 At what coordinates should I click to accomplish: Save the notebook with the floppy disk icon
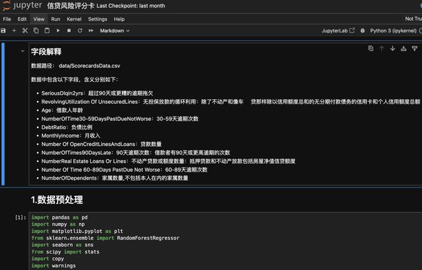pos(3,31)
